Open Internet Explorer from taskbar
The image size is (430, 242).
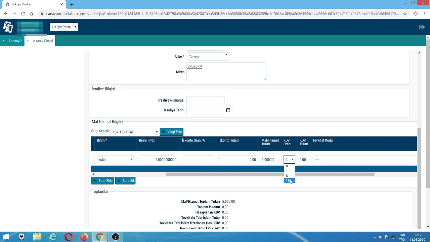[53, 237]
